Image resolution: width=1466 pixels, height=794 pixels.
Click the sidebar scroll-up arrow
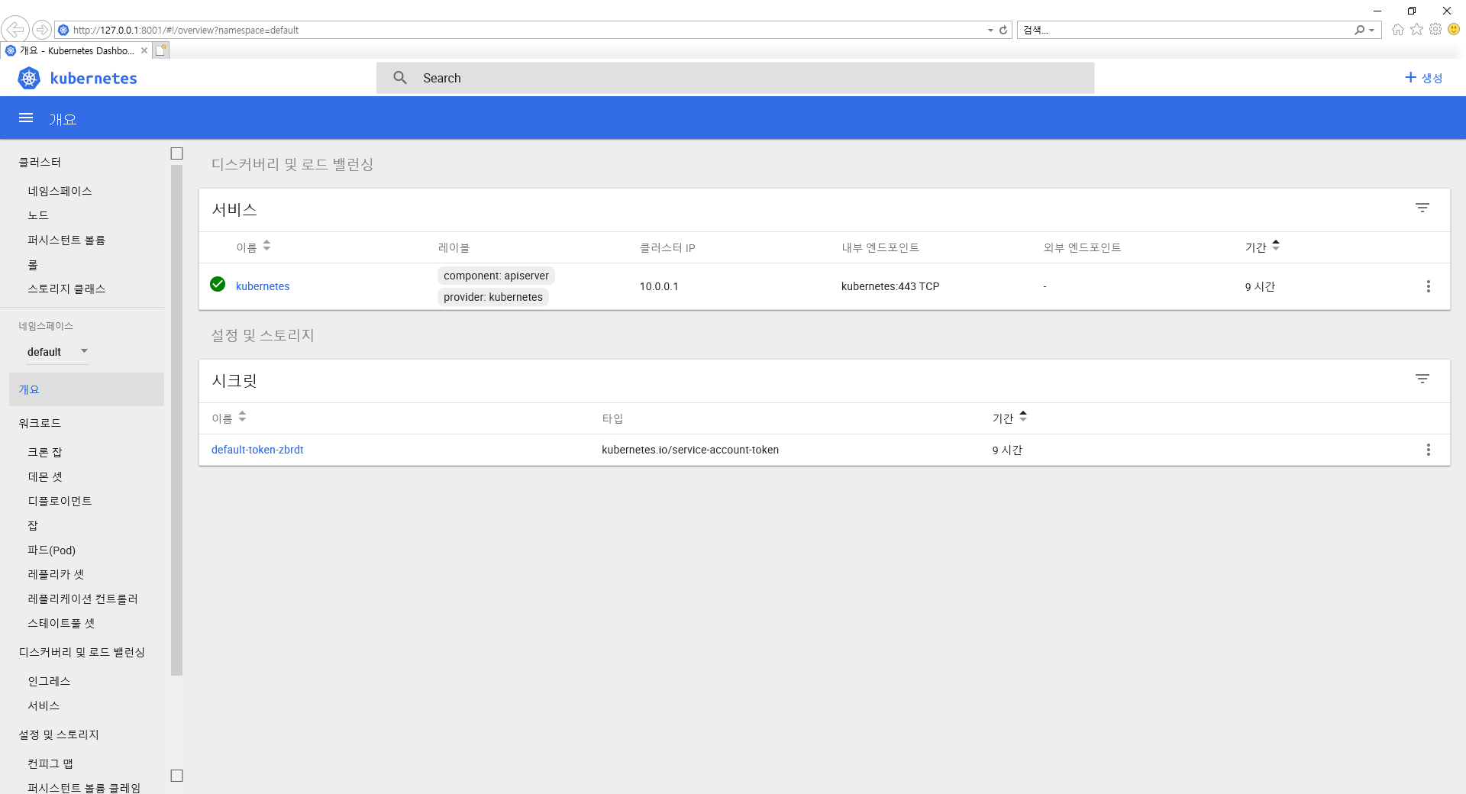(x=177, y=153)
